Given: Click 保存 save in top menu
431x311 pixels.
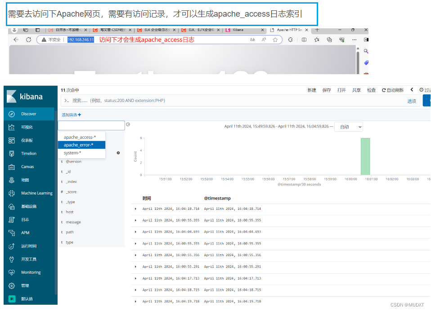Looking at the screenshot, I should point(327,90).
